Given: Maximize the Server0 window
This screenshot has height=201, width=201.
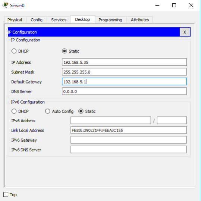Looking at the screenshot, I should (x=174, y=5).
